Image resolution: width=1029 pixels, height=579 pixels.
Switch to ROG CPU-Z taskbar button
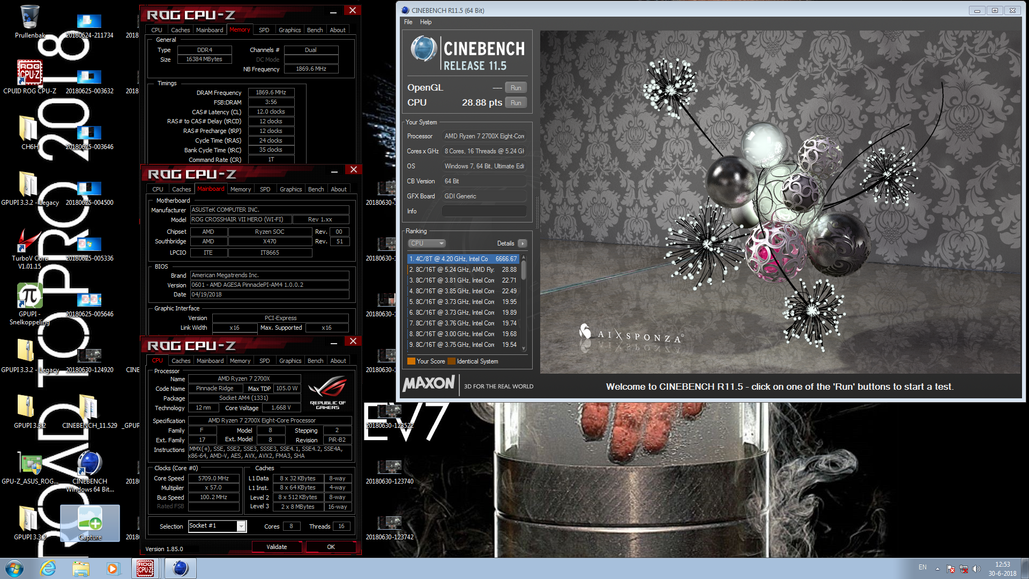[x=145, y=568]
